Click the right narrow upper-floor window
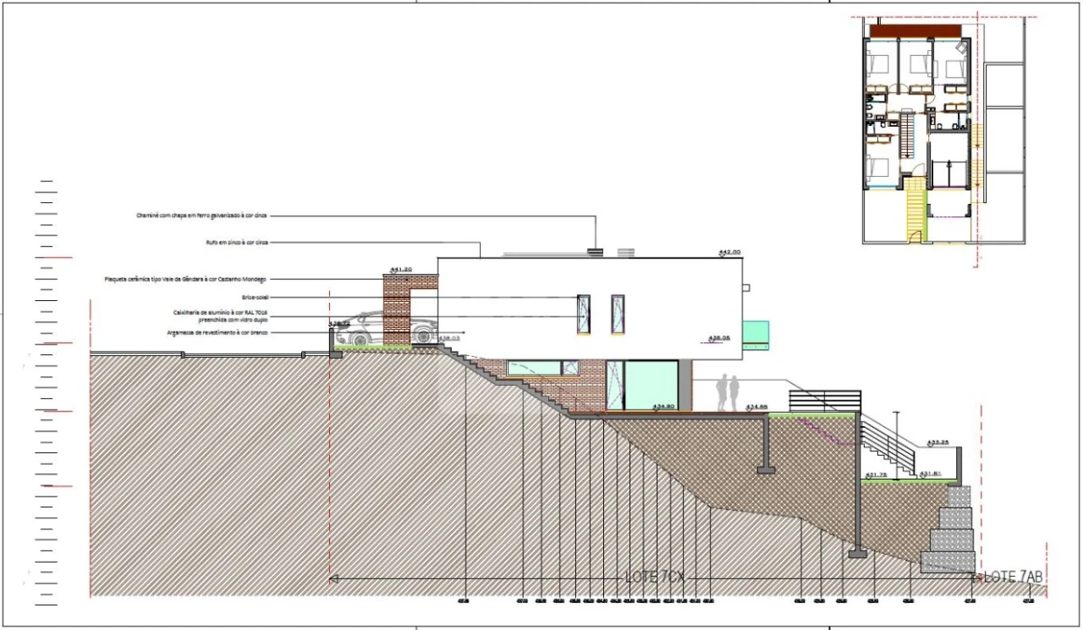The image size is (1083, 630). point(617,314)
